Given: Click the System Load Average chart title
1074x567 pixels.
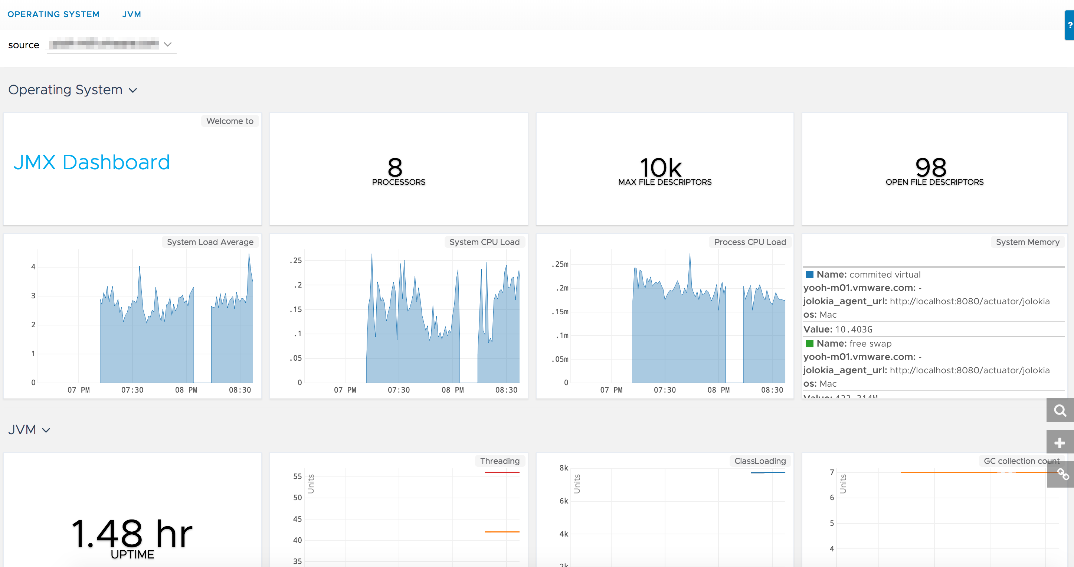Looking at the screenshot, I should point(210,242).
